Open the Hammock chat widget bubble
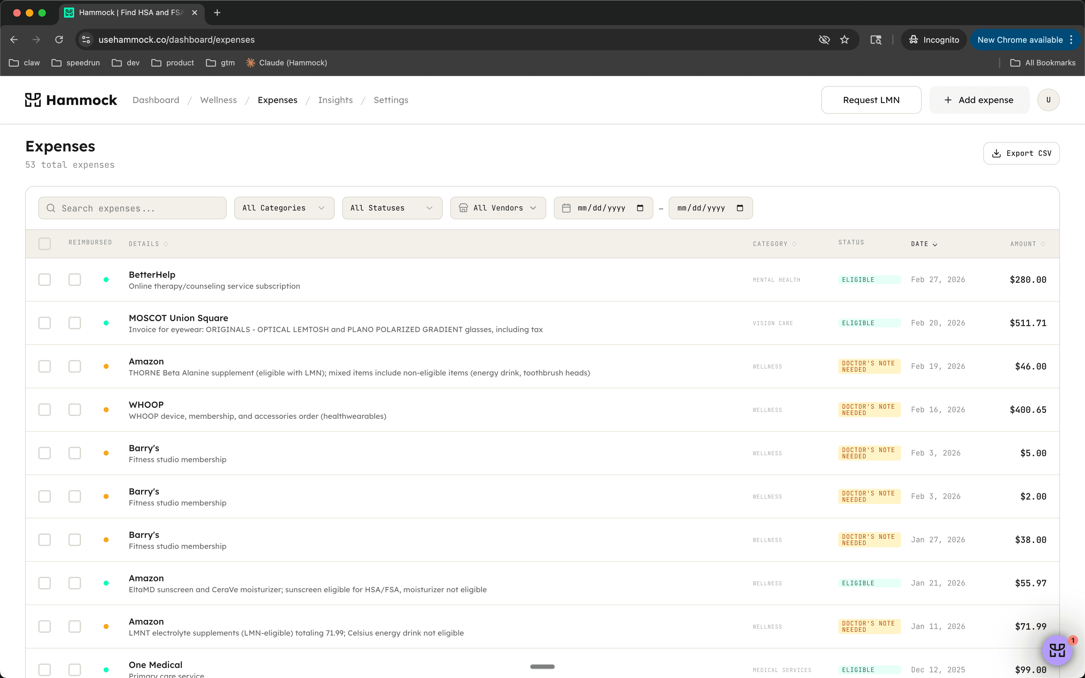 click(1057, 650)
